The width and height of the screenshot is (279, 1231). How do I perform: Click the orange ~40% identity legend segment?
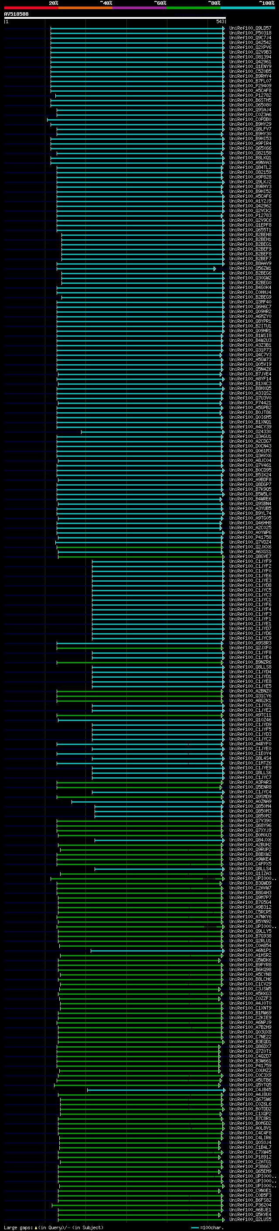pyautogui.click(x=85, y=8)
